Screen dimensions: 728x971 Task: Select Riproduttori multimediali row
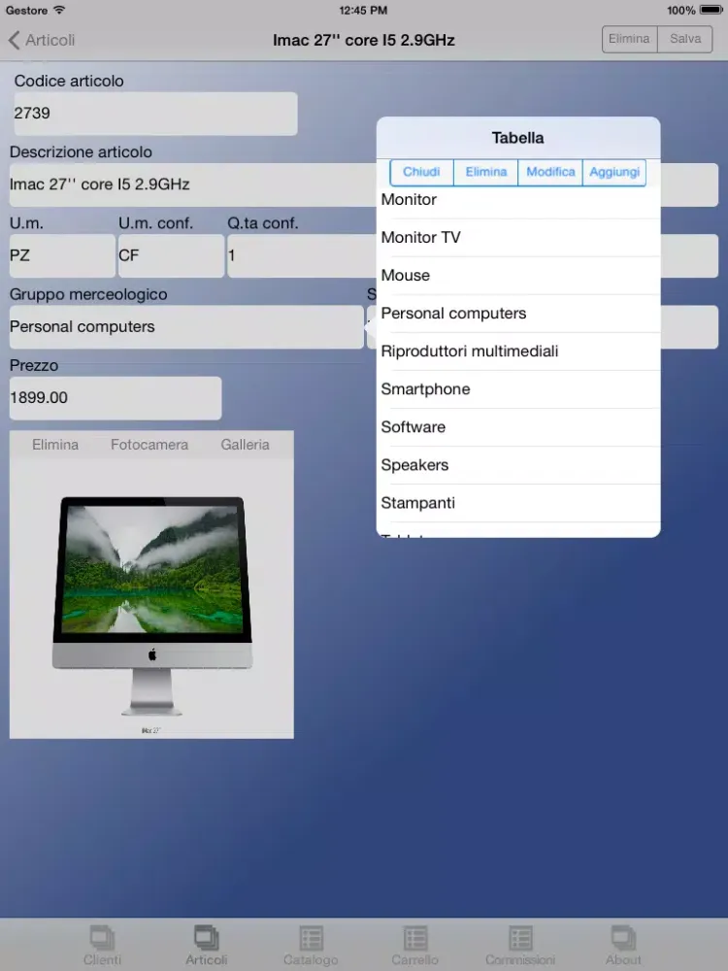tap(518, 352)
